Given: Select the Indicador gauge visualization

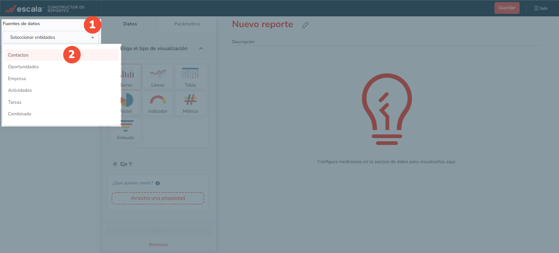Looking at the screenshot, I should pyautogui.click(x=158, y=103).
